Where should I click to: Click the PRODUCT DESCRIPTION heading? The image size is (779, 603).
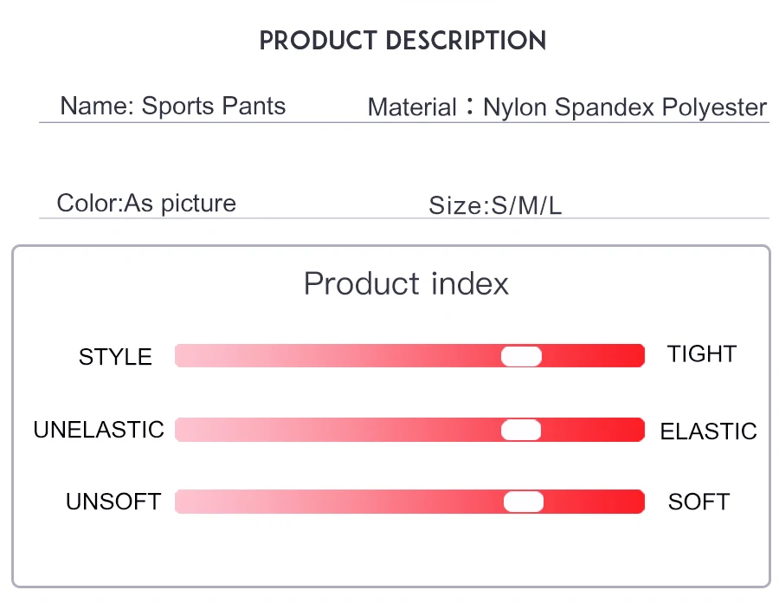(x=402, y=40)
